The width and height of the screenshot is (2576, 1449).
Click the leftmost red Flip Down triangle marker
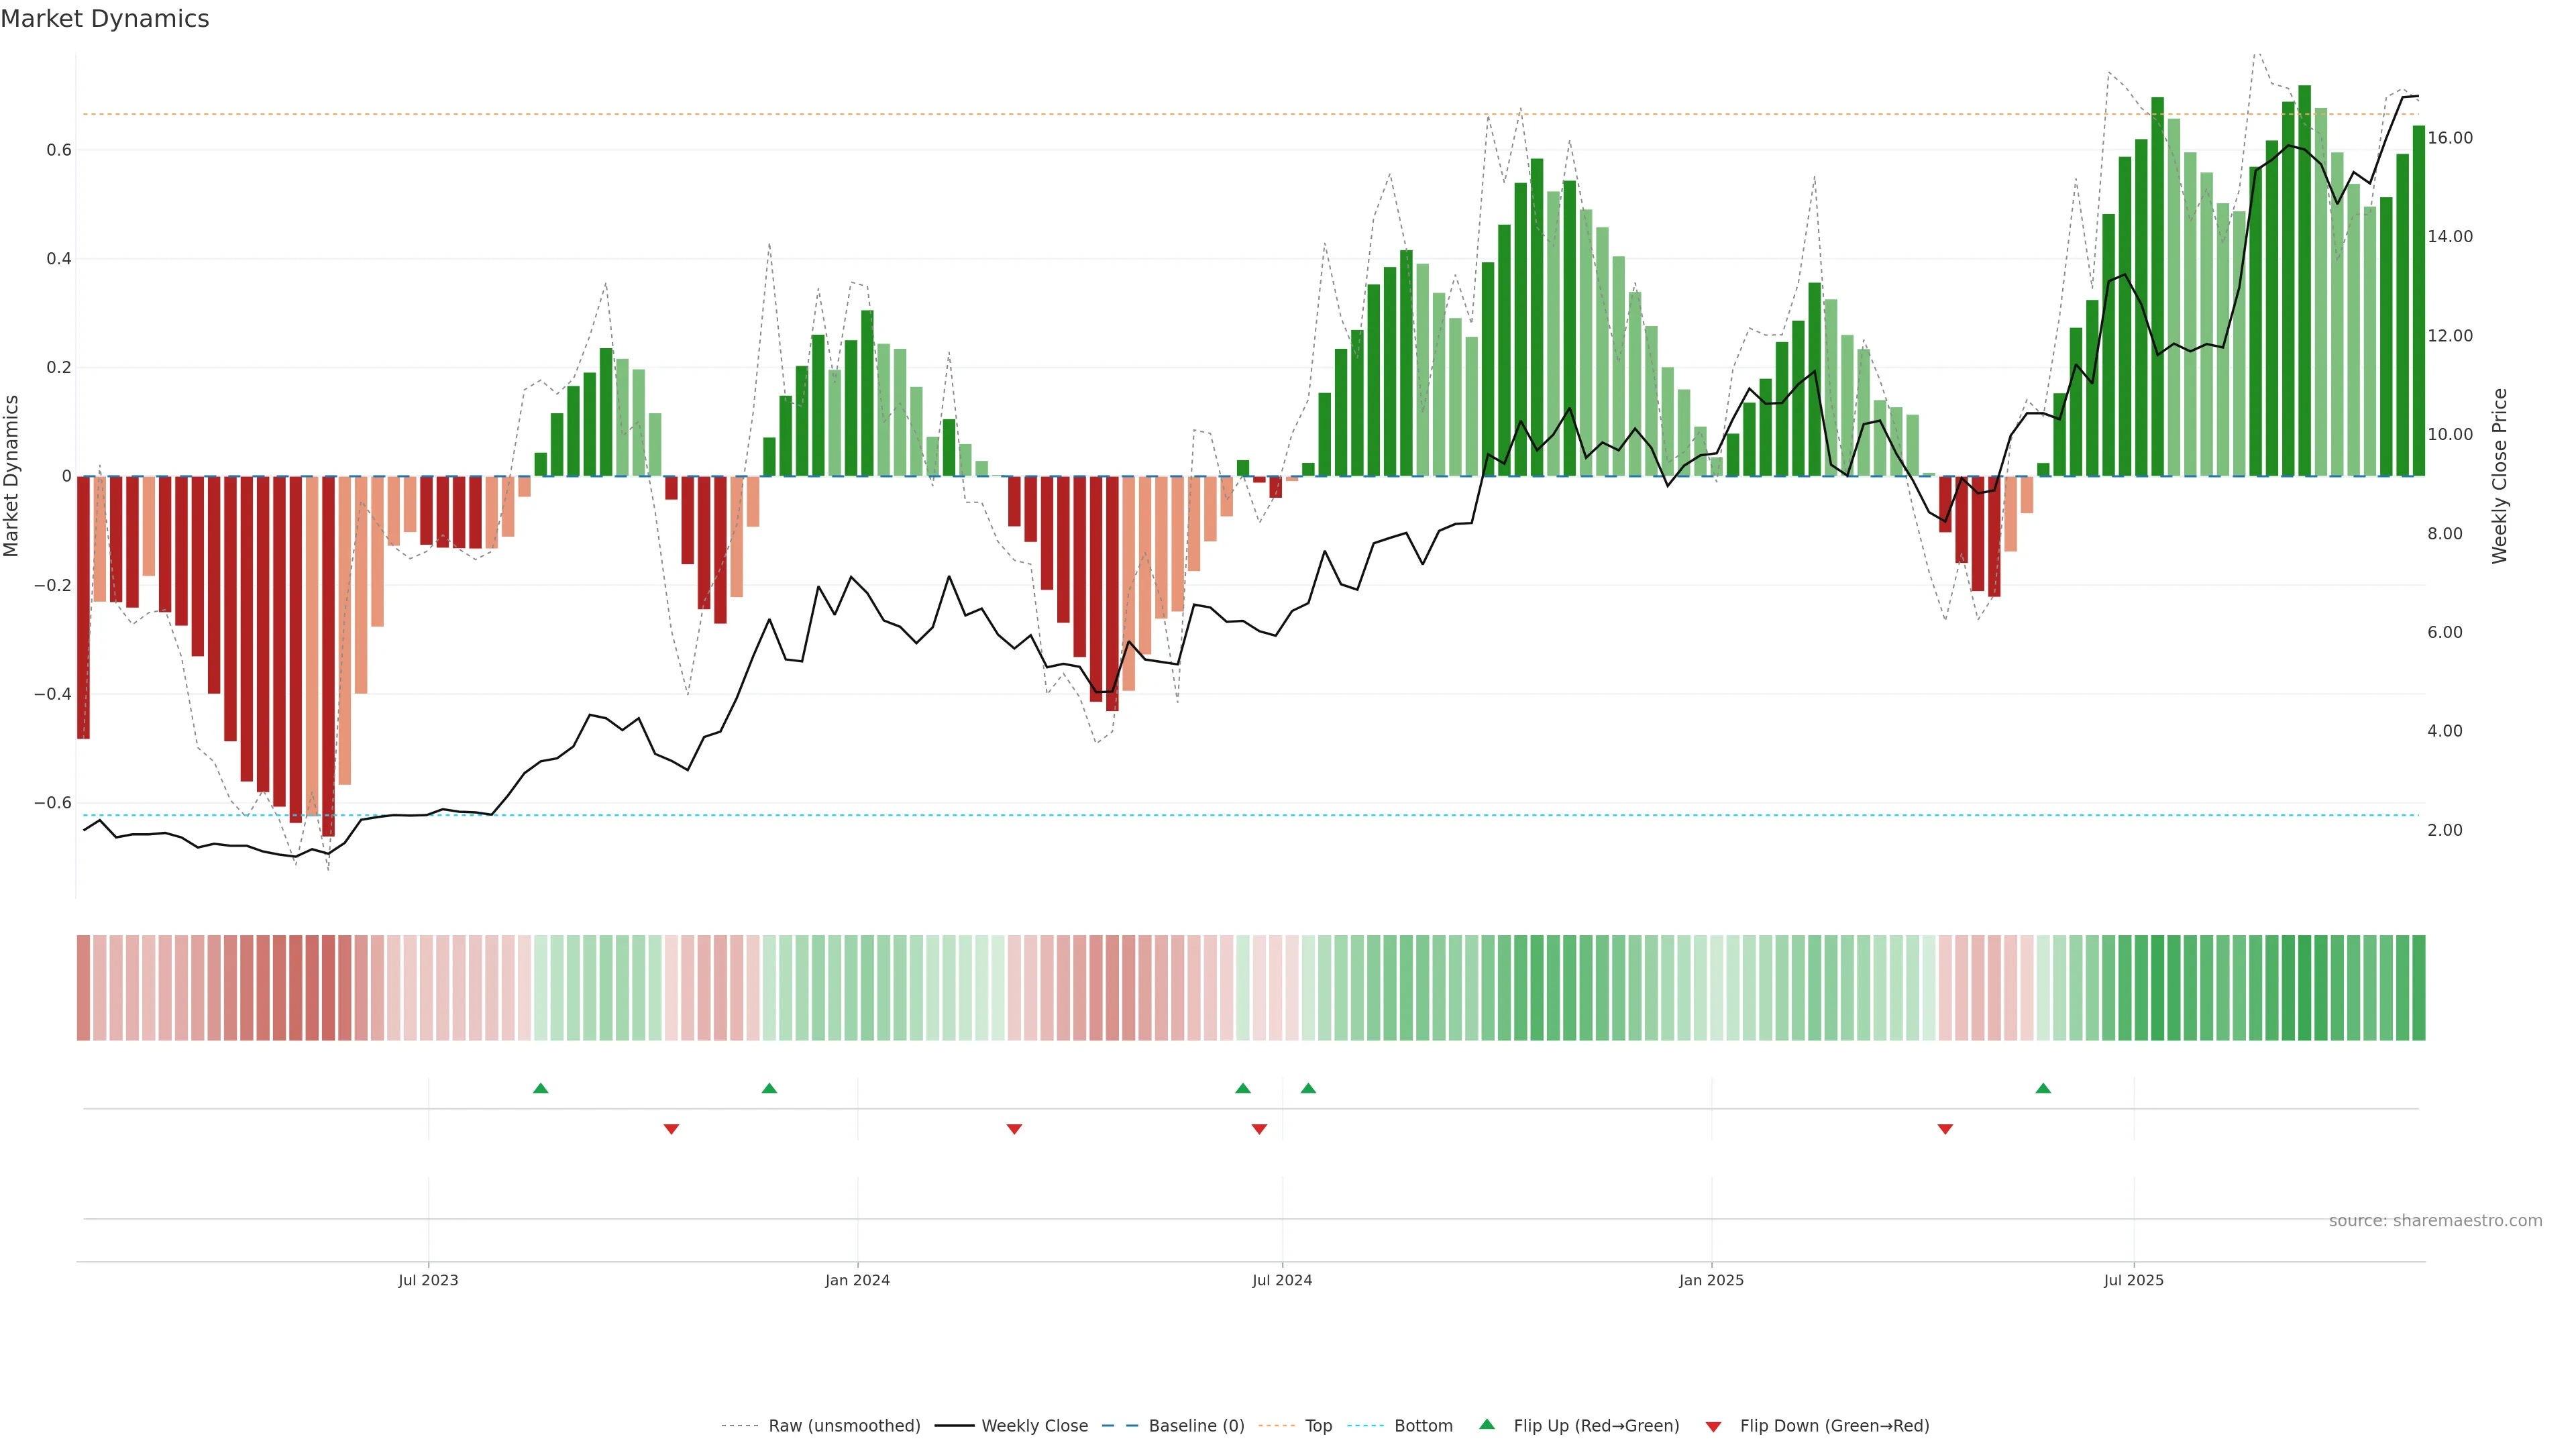(x=671, y=1129)
